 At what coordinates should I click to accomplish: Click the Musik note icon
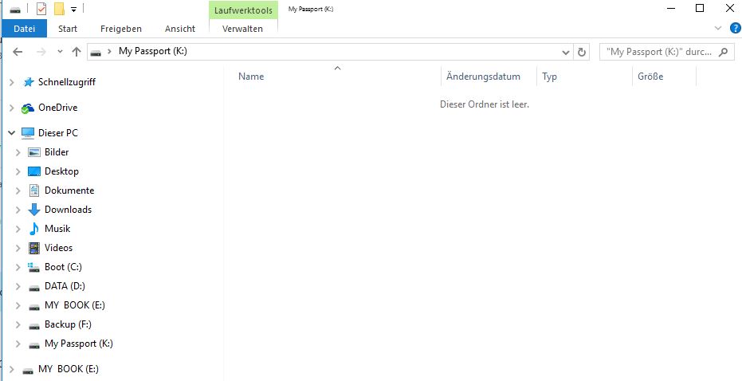tap(34, 229)
